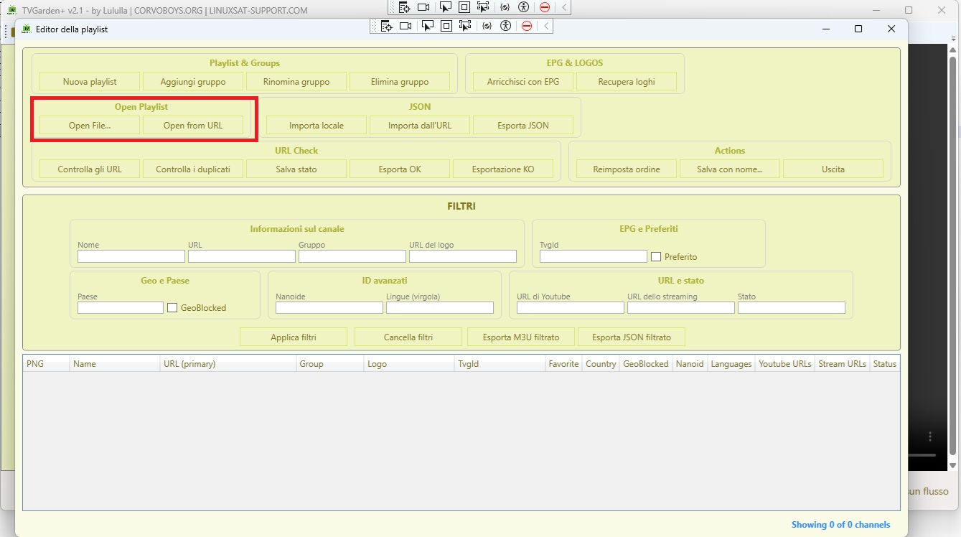This screenshot has width=961, height=537.
Task: Open Live Visual Tree in main TVGarden+ window toolbar
Action: [x=405, y=7]
